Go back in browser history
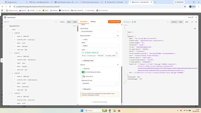This screenshot has width=201, height=113. click(2, 6)
